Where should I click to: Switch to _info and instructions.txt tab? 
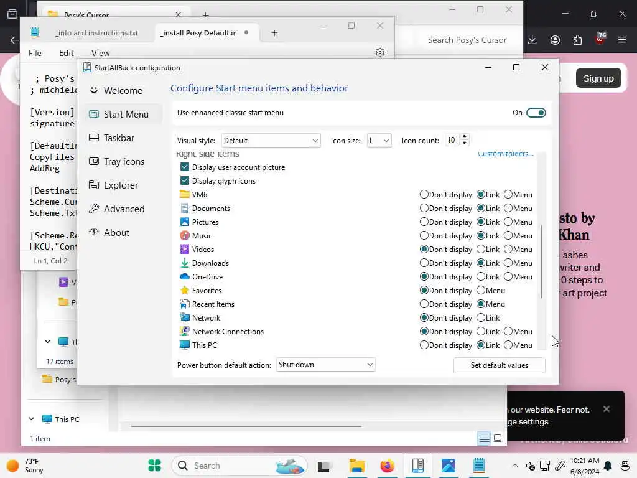click(x=96, y=33)
